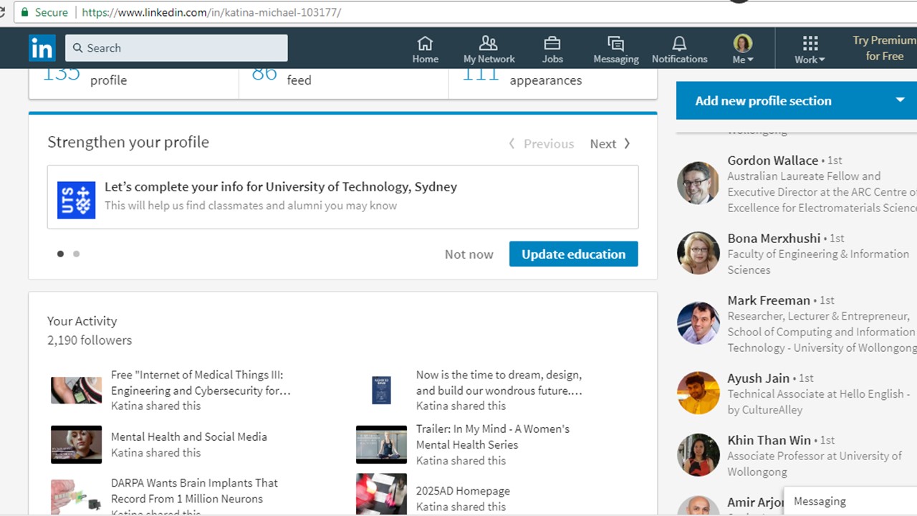Click Khin Than Win's profile photo
Image resolution: width=917 pixels, height=516 pixels.
[698, 455]
